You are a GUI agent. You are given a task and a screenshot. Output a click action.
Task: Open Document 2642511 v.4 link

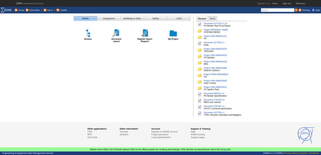pos(214,93)
